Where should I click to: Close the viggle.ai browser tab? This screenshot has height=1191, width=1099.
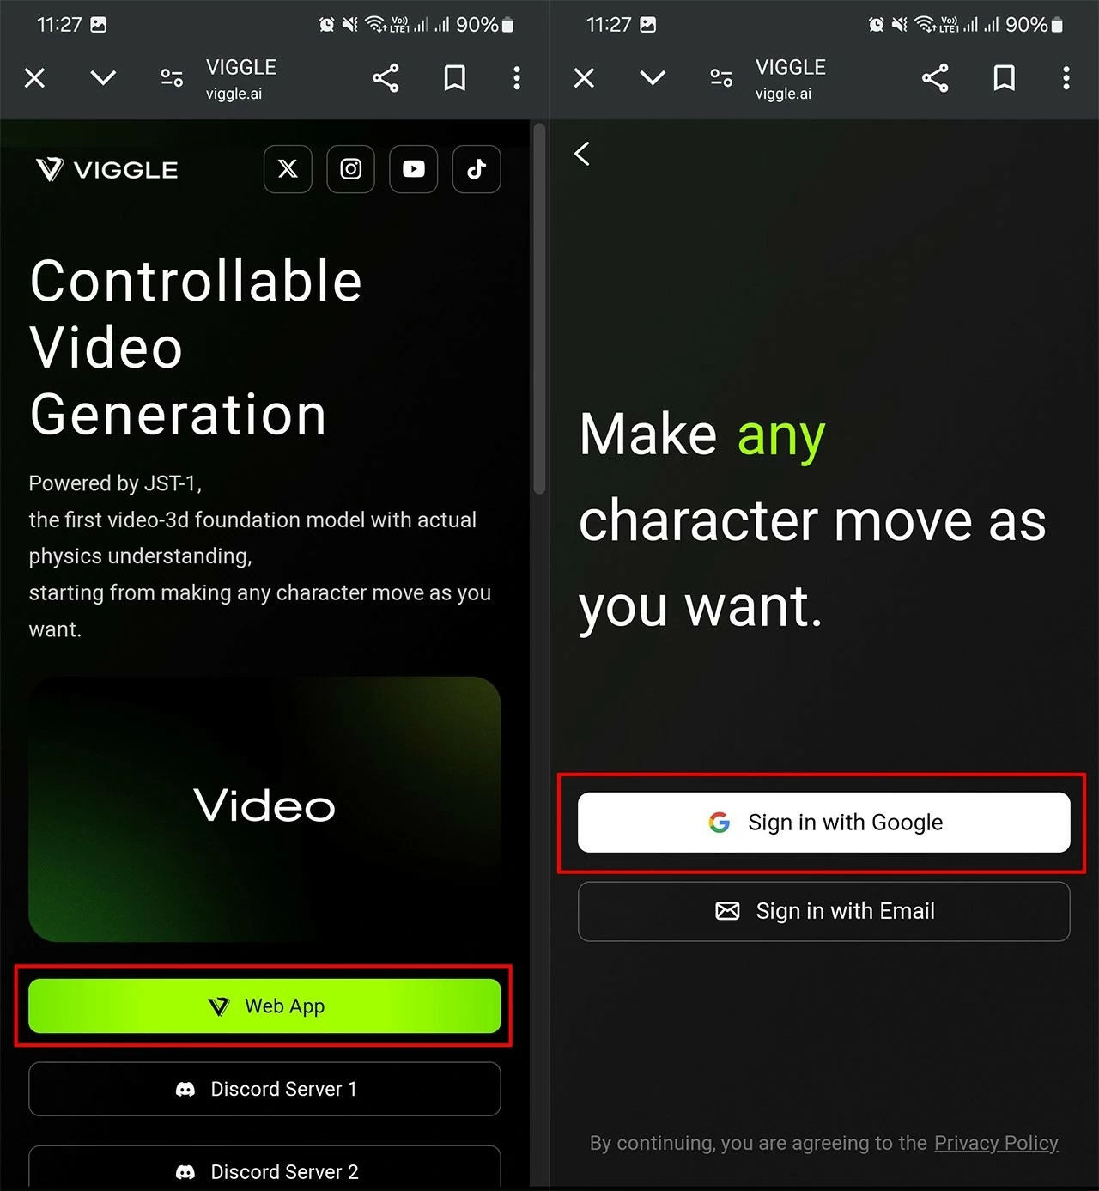[34, 77]
